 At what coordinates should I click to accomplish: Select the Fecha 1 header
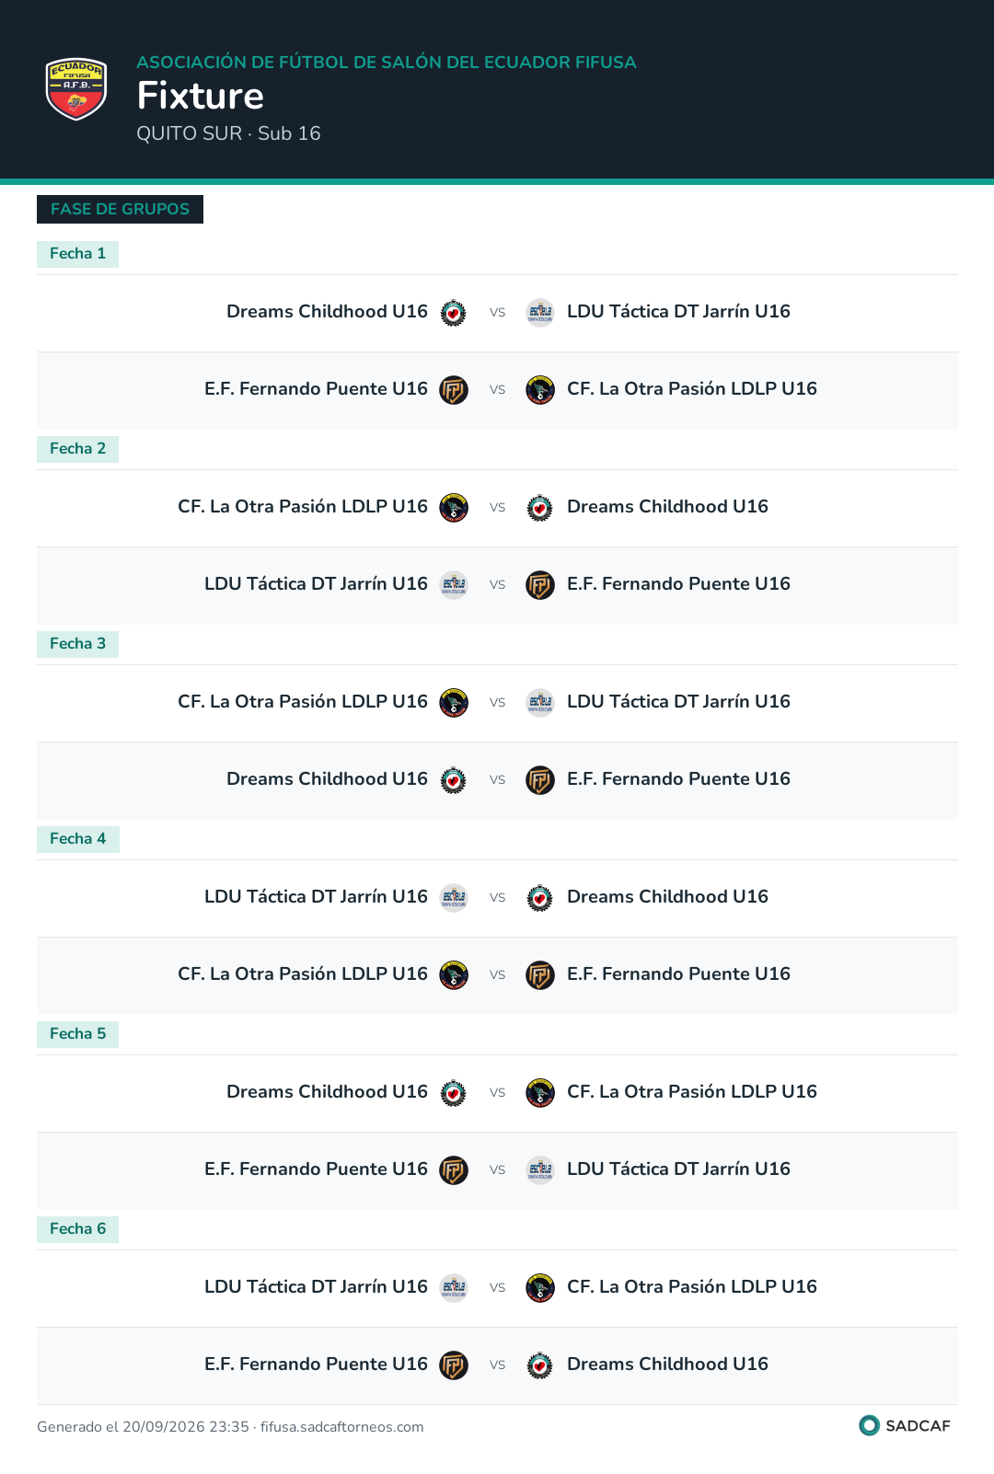[x=77, y=254]
